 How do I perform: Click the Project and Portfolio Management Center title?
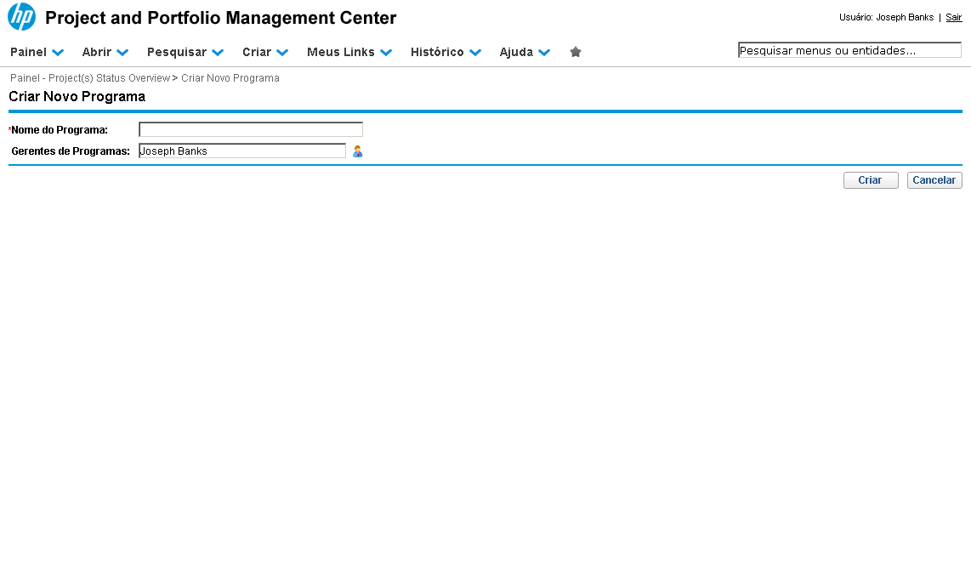[221, 18]
